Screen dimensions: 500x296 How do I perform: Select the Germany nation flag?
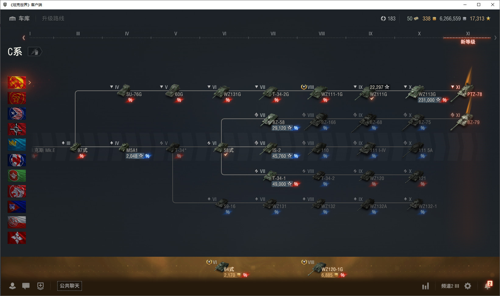tap(17, 129)
